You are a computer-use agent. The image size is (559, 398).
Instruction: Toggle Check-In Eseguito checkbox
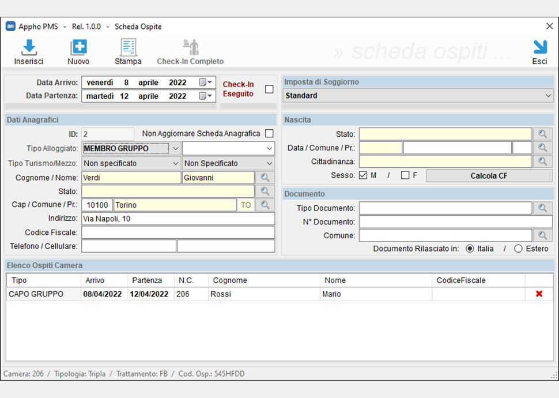click(x=269, y=89)
